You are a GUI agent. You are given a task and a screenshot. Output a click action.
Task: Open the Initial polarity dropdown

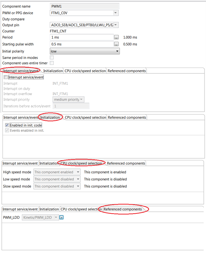[117, 51]
